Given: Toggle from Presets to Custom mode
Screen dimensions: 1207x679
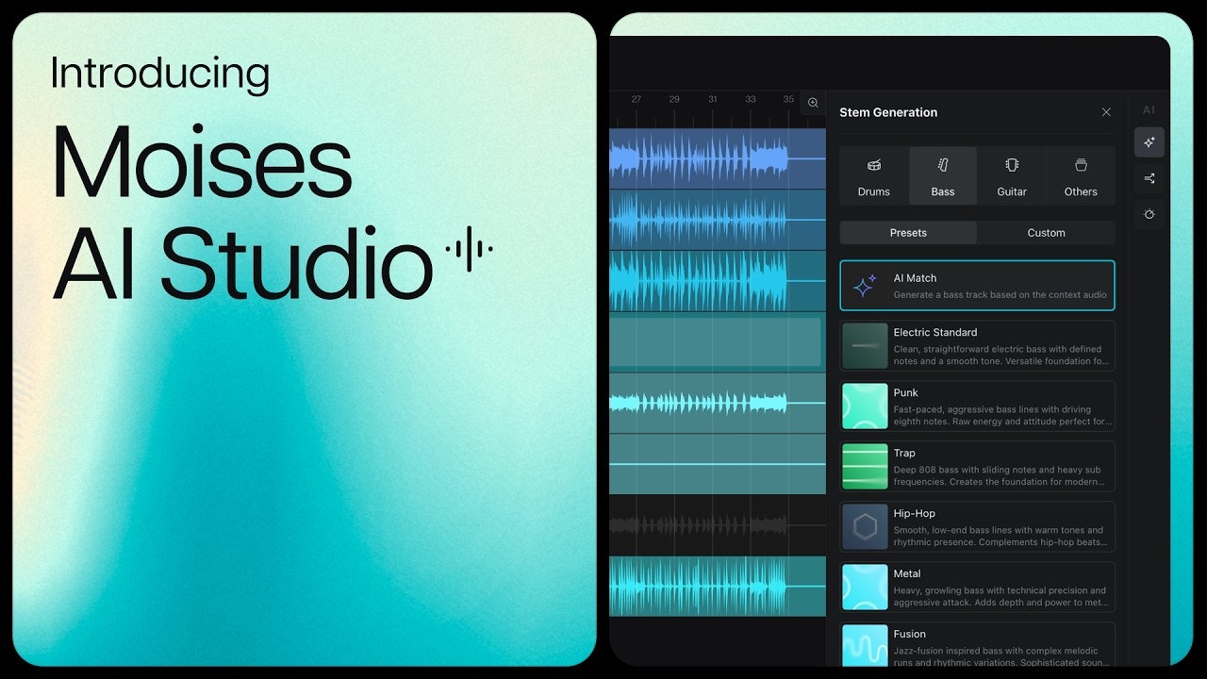Looking at the screenshot, I should coord(1047,232).
